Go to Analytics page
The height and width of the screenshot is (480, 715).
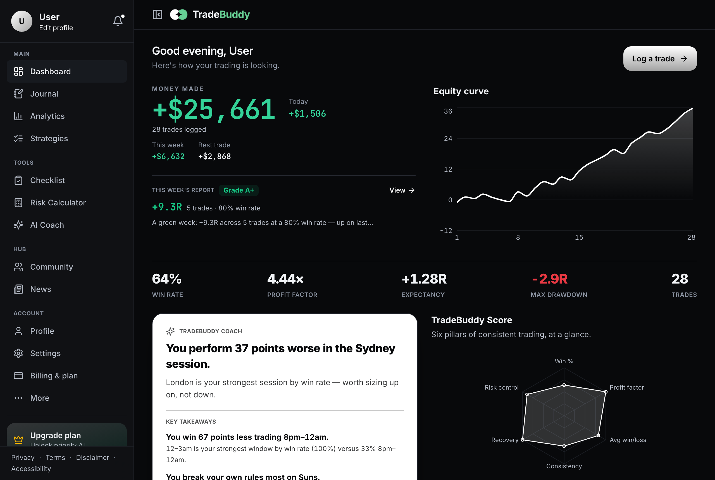coord(67,116)
